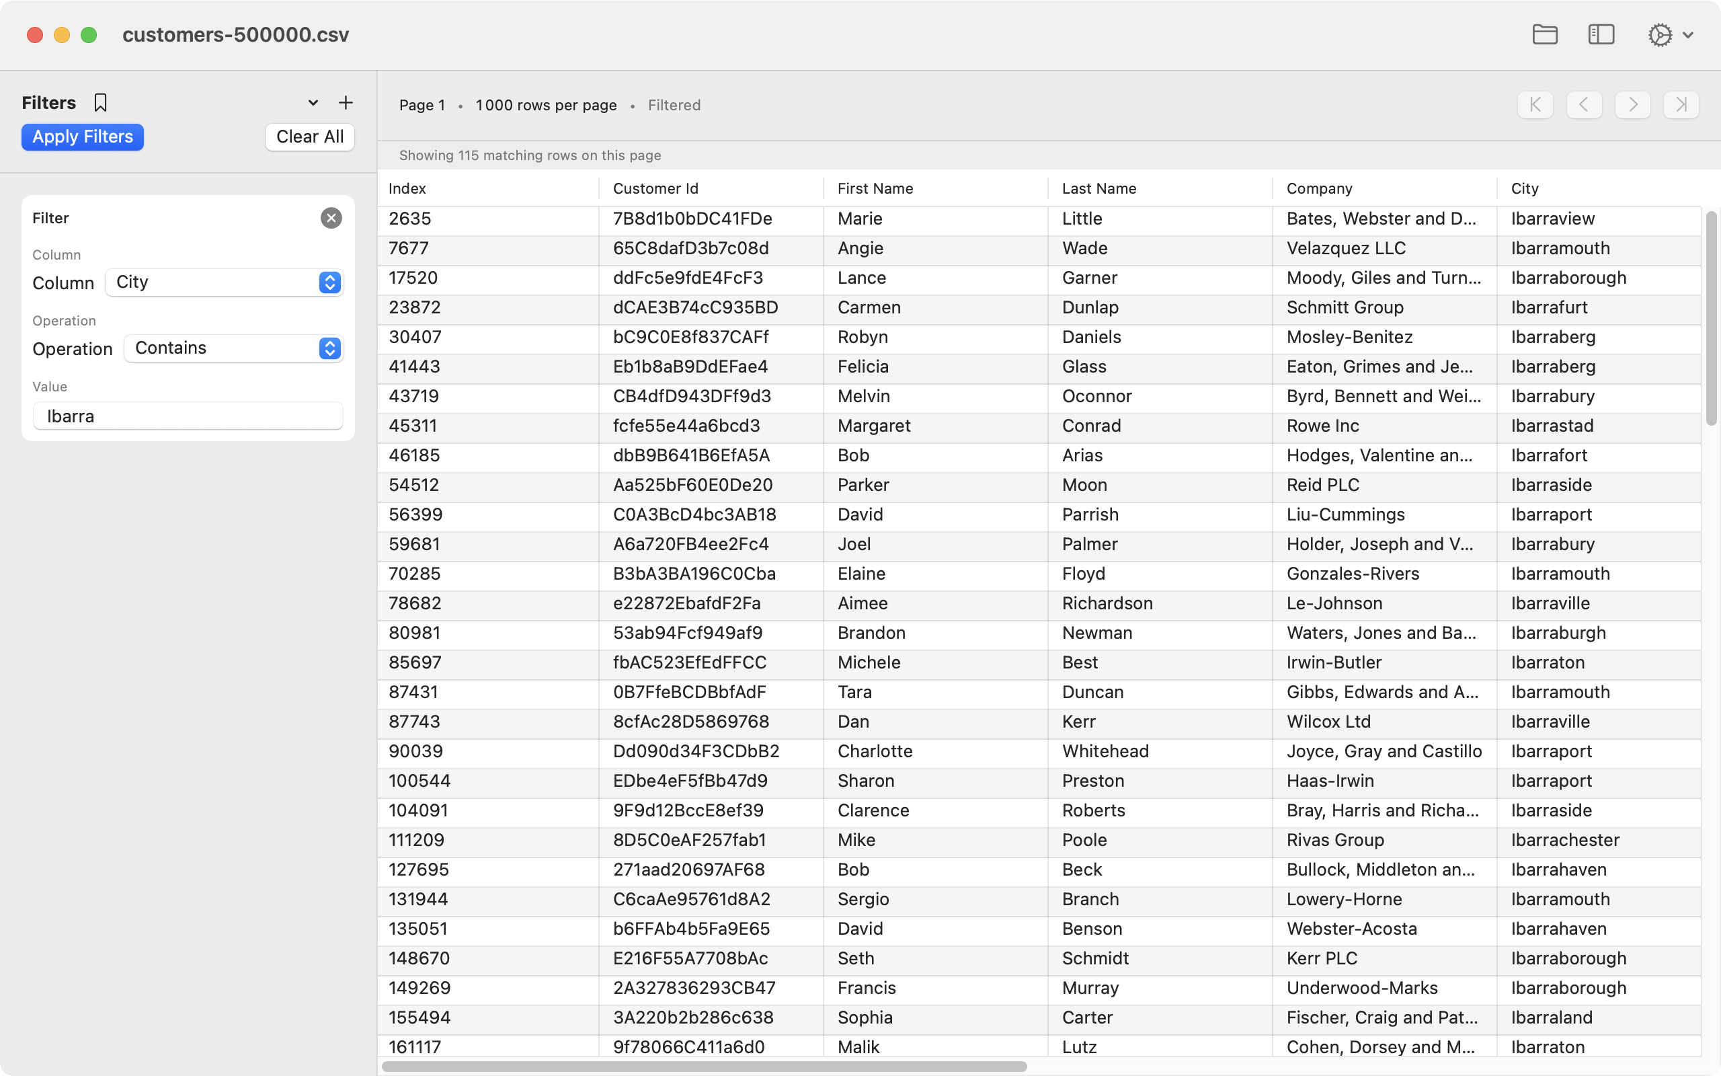Click the horizontal scrollbar at bottom
The image size is (1721, 1076).
pos(704,1066)
